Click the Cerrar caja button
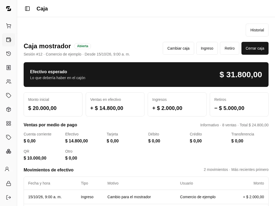275x206 pixels. click(255, 48)
